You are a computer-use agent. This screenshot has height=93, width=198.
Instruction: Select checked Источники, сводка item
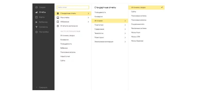coord(146,7)
